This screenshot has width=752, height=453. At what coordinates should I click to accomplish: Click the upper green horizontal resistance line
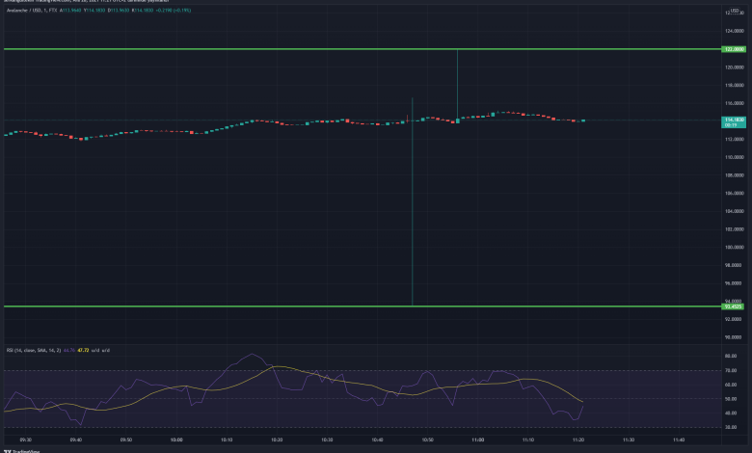(289, 48)
